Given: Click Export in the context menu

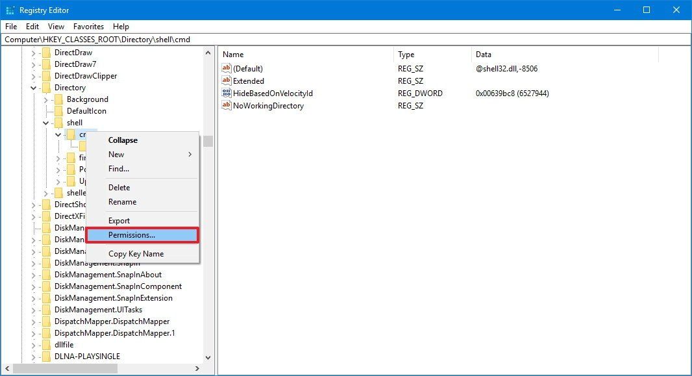Looking at the screenshot, I should click(x=119, y=220).
